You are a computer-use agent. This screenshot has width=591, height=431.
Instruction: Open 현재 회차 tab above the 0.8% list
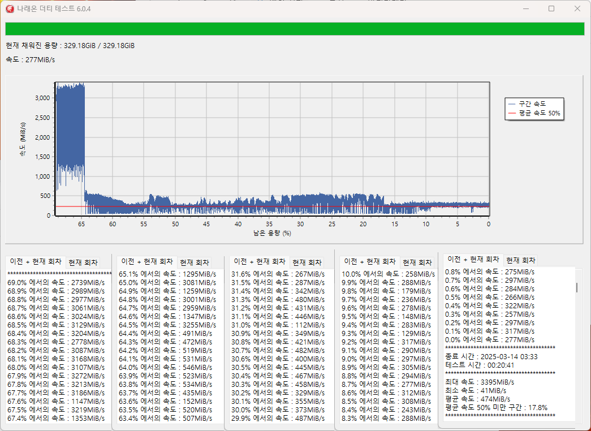[520, 260]
